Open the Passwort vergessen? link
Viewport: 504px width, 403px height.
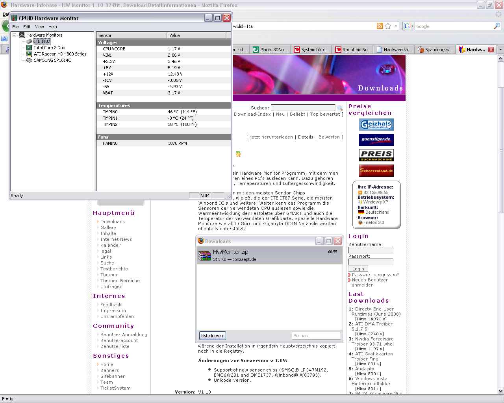pos(375,275)
